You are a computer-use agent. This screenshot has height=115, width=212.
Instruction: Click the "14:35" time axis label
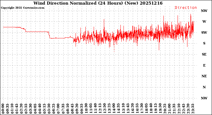[x=119, y=109]
